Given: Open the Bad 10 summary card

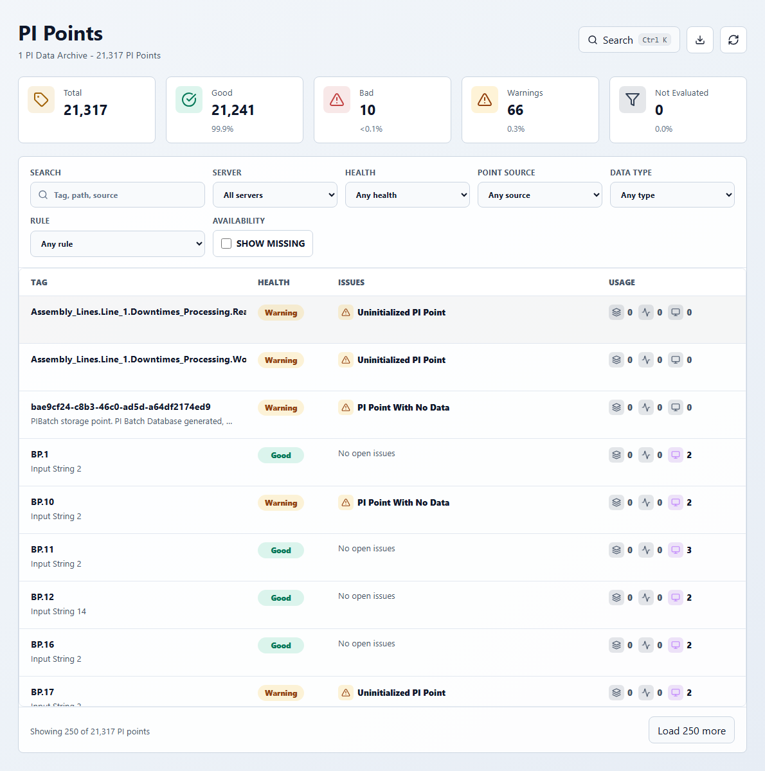Looking at the screenshot, I should (382, 110).
